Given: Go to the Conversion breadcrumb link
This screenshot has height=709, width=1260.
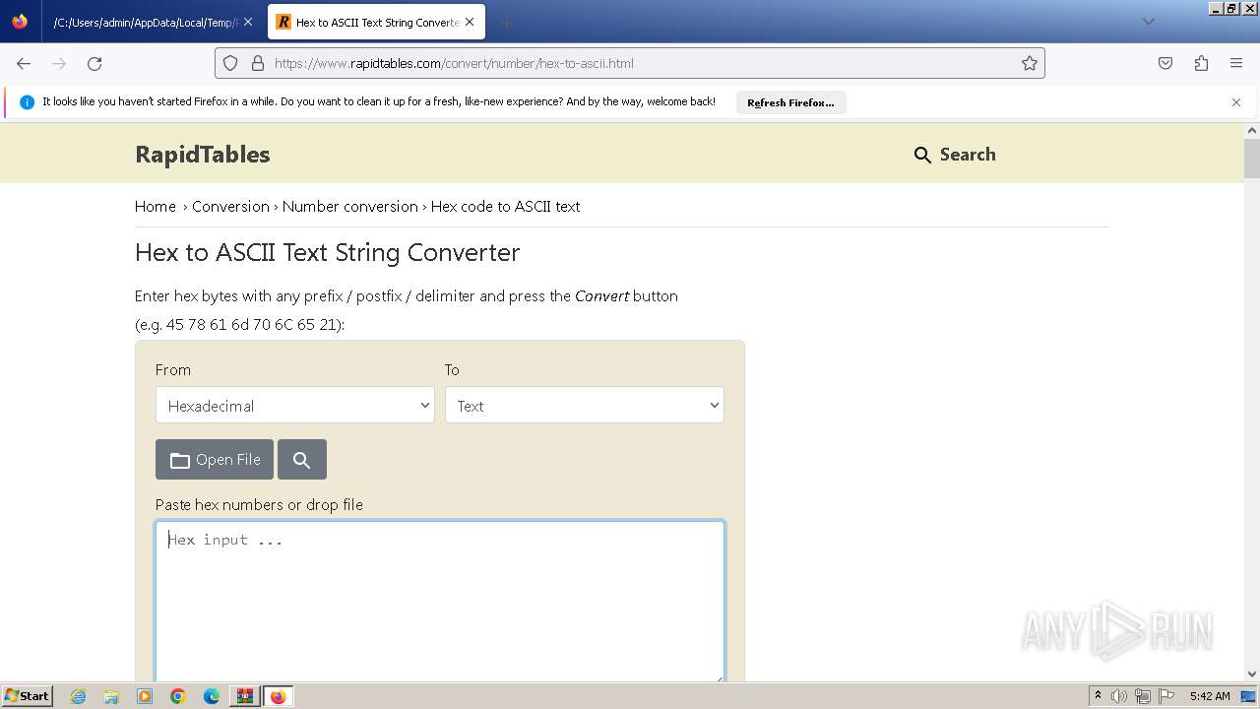Looking at the screenshot, I should pos(230,207).
